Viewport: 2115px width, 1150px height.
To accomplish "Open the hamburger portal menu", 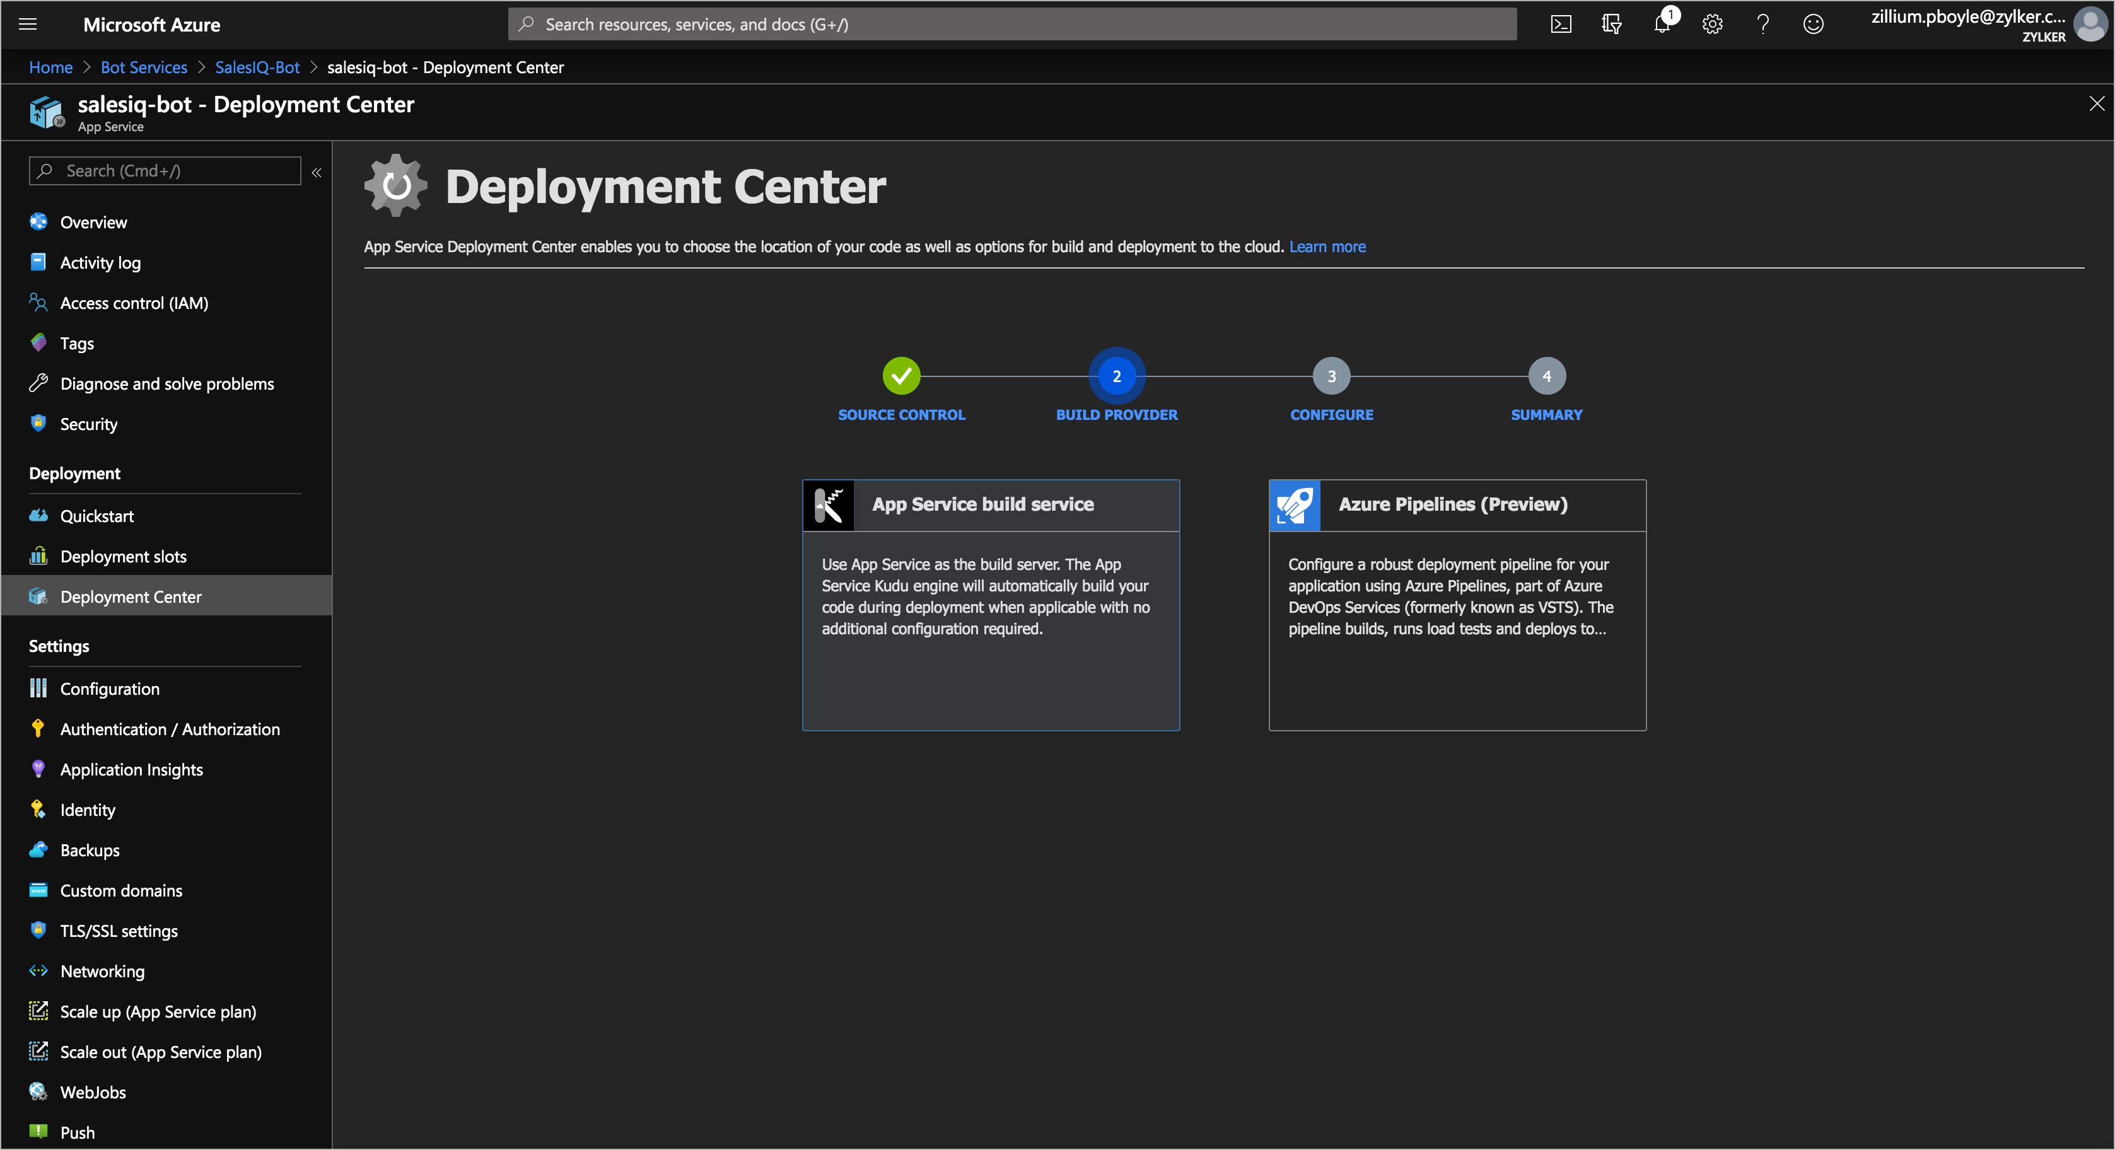I will (28, 24).
